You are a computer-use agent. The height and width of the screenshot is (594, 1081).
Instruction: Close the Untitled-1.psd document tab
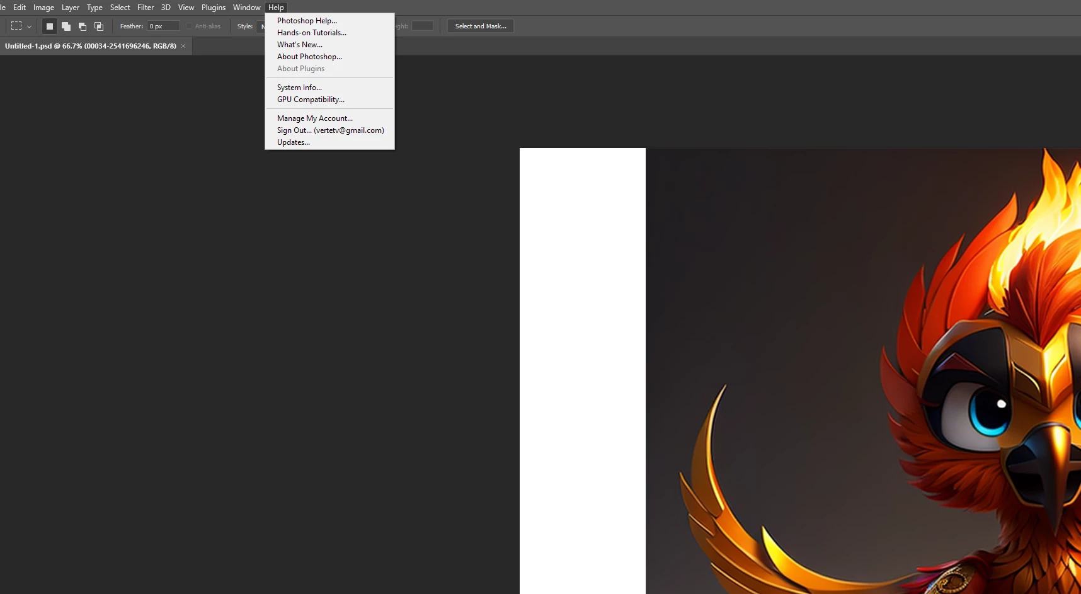click(x=183, y=46)
